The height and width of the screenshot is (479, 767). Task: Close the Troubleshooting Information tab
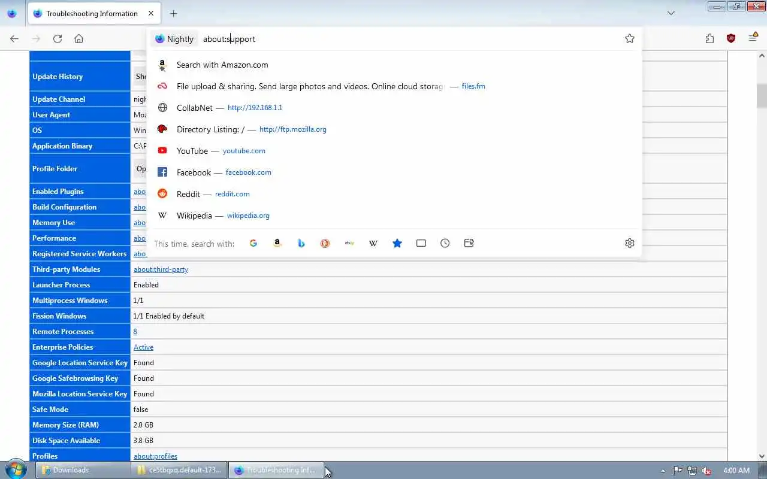[151, 13]
